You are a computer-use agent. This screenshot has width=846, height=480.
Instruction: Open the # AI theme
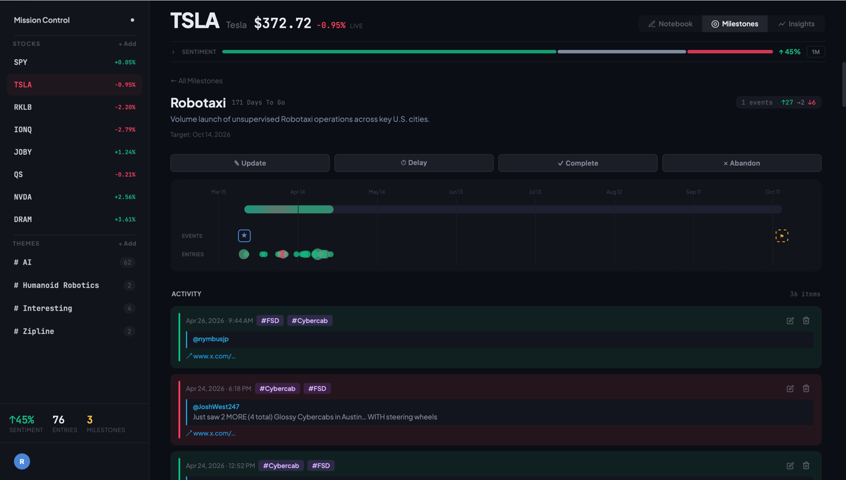(74, 262)
